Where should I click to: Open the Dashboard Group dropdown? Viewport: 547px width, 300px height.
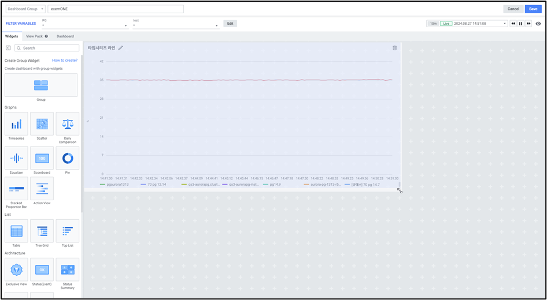coord(25,9)
